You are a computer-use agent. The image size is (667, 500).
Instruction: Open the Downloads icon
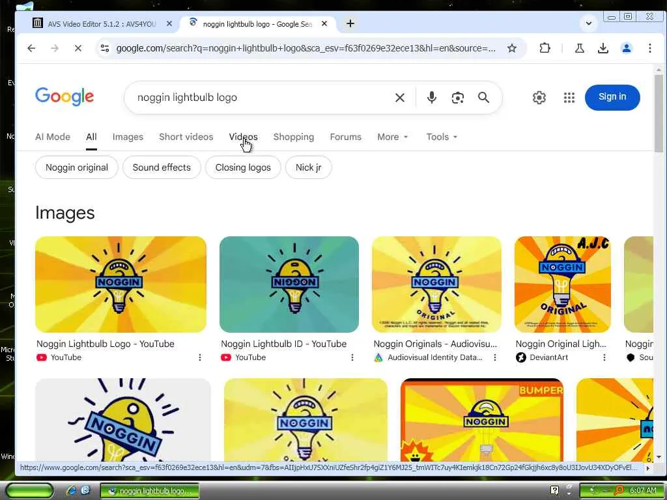(x=603, y=48)
